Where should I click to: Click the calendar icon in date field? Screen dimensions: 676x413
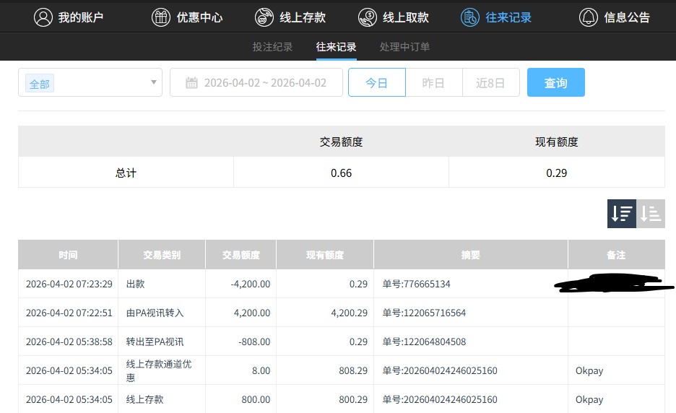(x=191, y=83)
